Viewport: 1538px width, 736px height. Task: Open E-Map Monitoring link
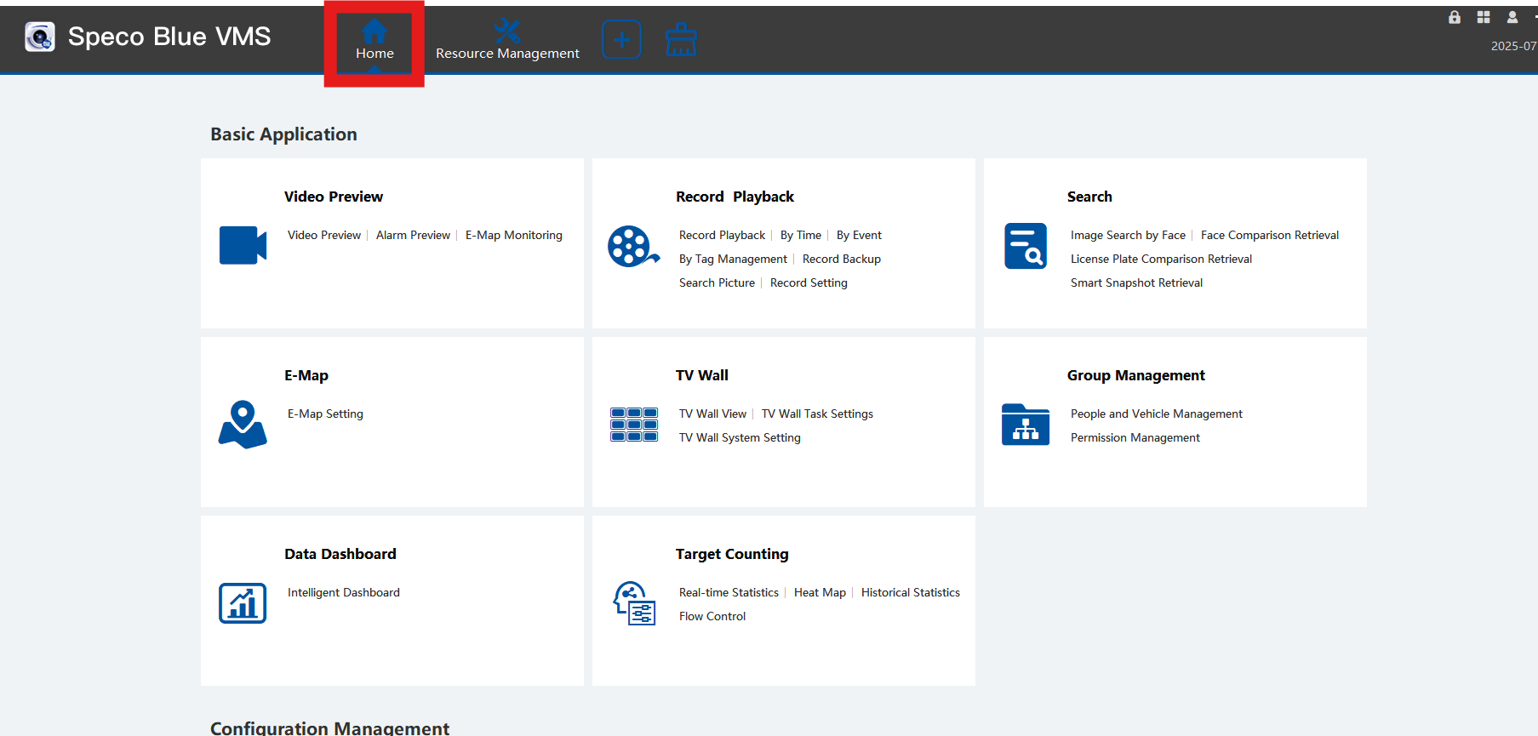pos(514,235)
